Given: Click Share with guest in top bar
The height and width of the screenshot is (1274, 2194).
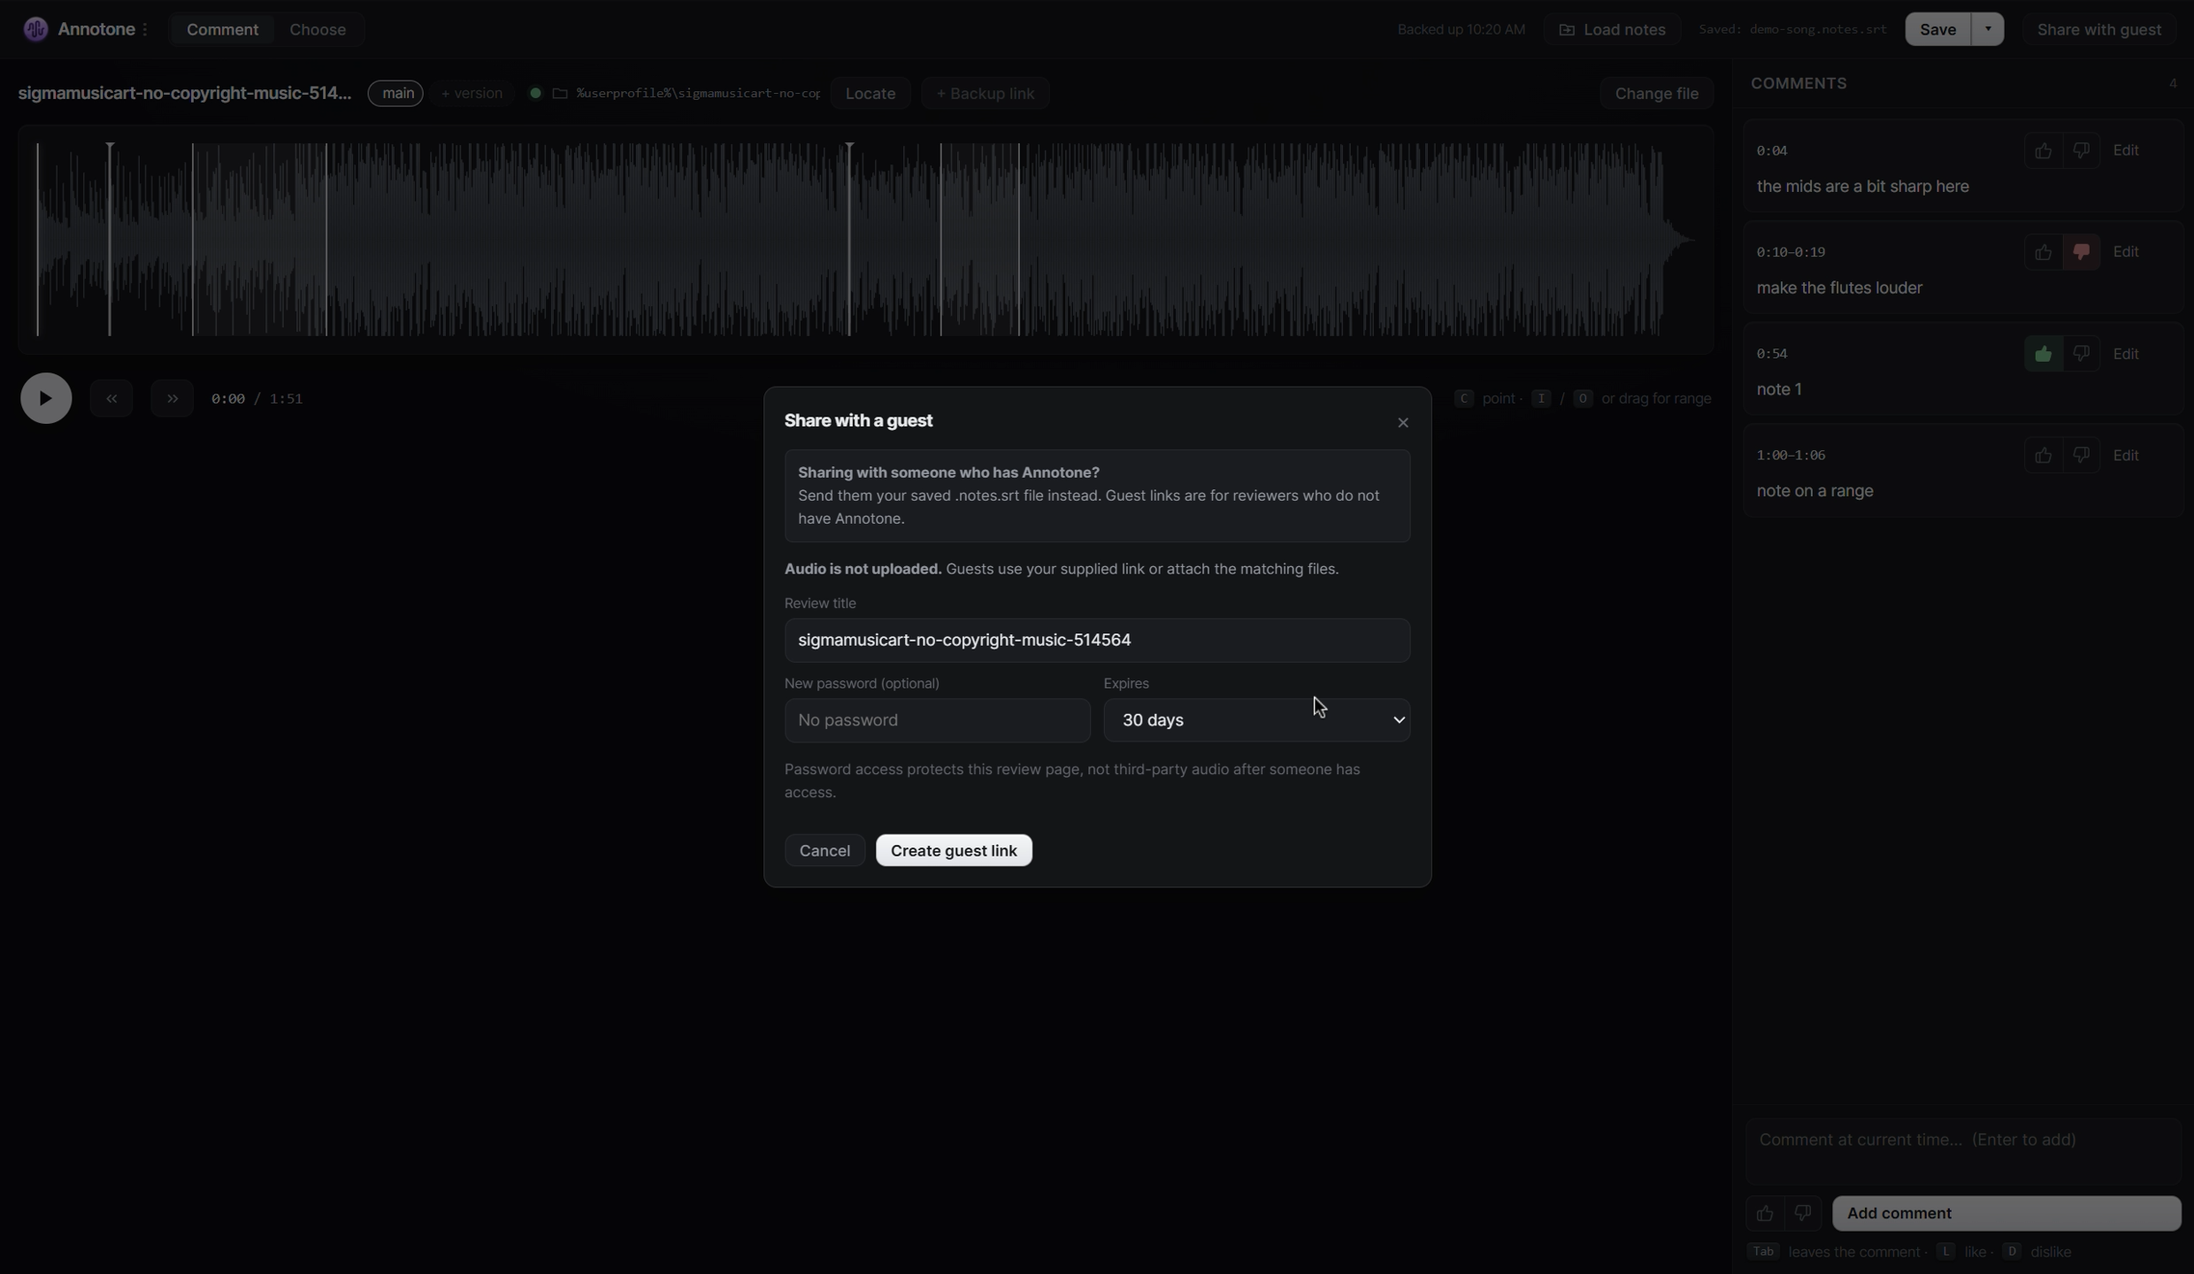Looking at the screenshot, I should pyautogui.click(x=2098, y=29).
